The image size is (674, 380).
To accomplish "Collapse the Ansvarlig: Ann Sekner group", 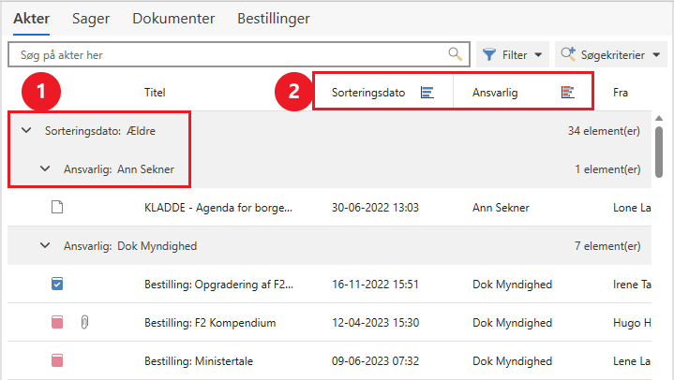I will (45, 168).
